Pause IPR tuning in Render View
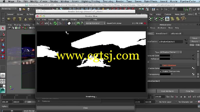 133,23
